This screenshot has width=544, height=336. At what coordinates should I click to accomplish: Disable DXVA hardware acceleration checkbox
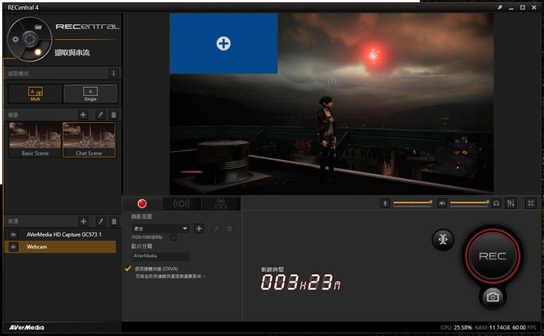[128, 269]
